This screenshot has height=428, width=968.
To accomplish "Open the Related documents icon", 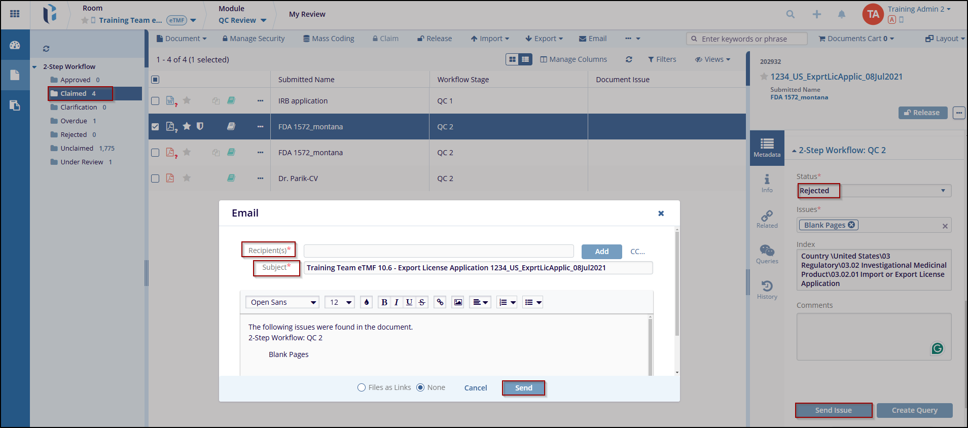I will (x=767, y=219).
